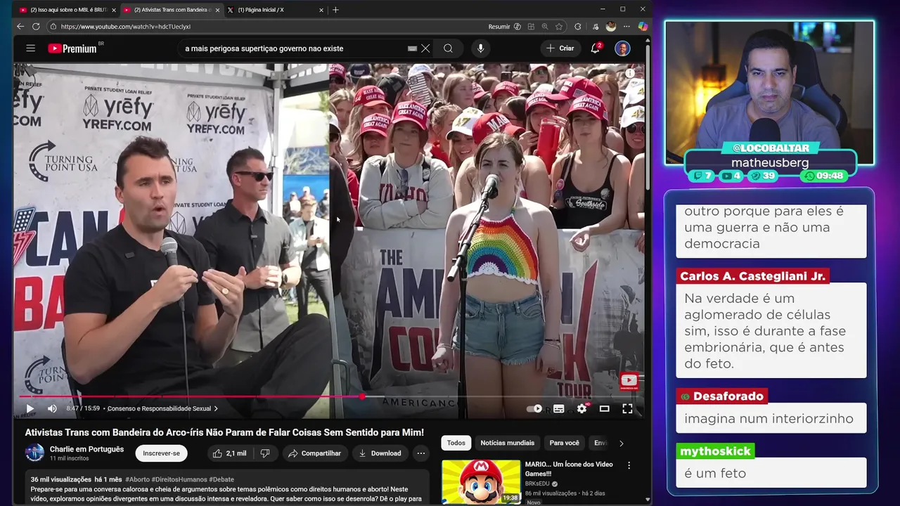900x506 pixels.
Task: Click chat username Desaforado
Action: pyautogui.click(x=728, y=396)
